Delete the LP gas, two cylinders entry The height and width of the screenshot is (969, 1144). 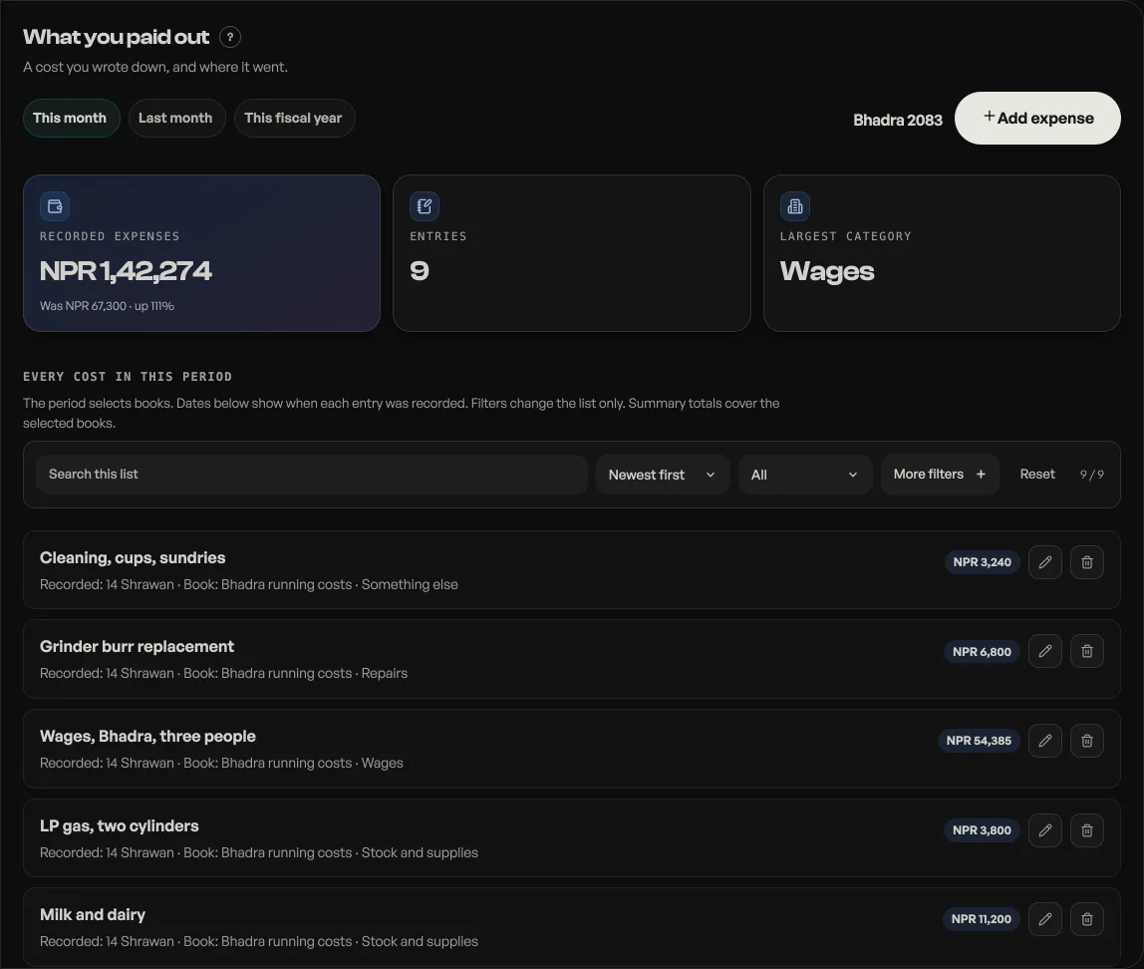pos(1087,830)
